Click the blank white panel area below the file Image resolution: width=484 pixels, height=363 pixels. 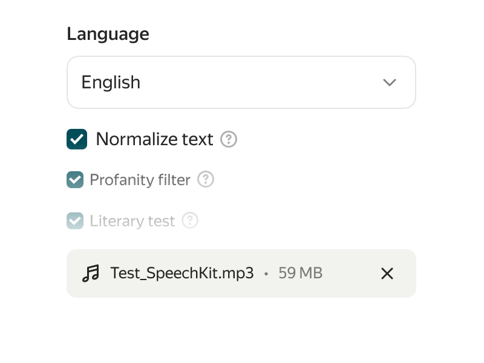241,316
